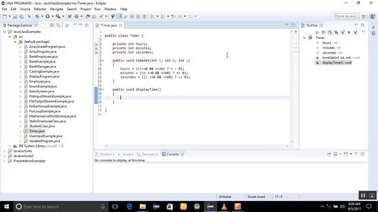Collapse the Timer class in Outline
The height and width of the screenshot is (212, 378).
click(x=304, y=38)
